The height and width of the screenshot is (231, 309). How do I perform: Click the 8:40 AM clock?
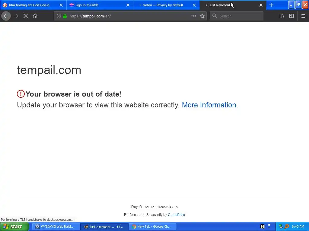pos(298,226)
